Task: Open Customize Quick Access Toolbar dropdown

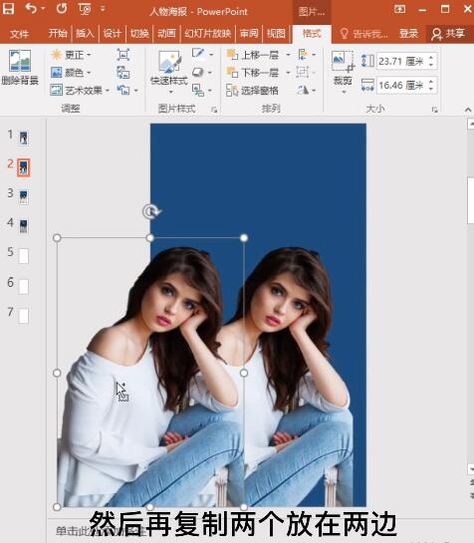Action: pos(103,9)
